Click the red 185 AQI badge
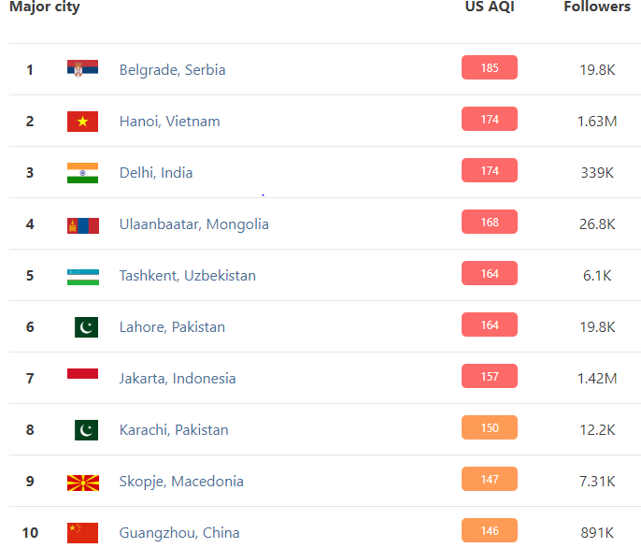641x548 pixels. [x=490, y=67]
